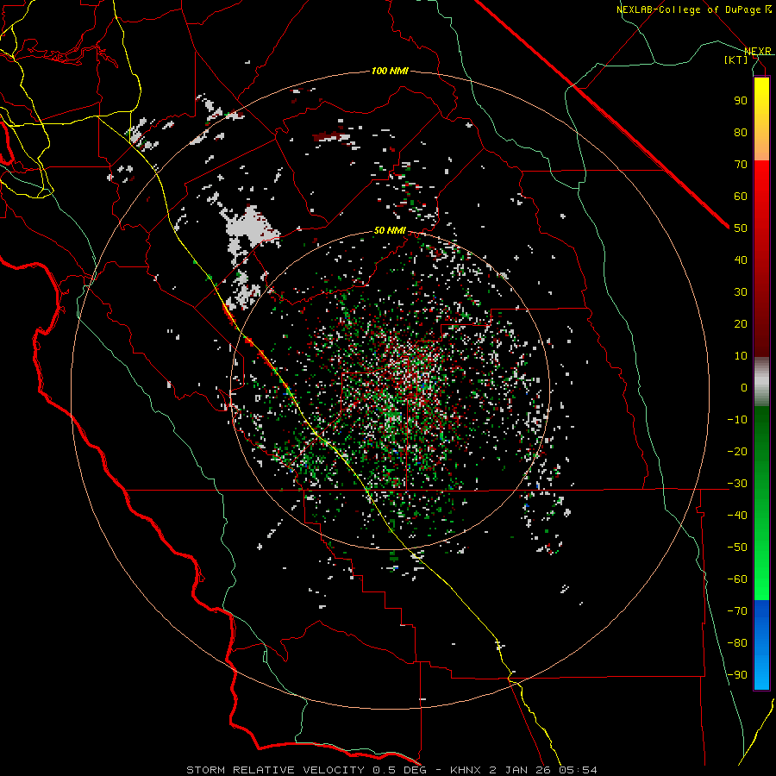Click the 100 NMI range ring label
The width and height of the screenshot is (776, 776).
click(x=390, y=72)
